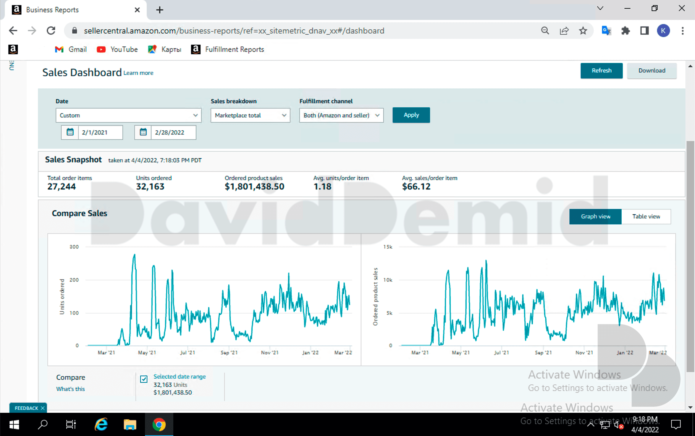This screenshot has height=436, width=695.
Task: Open the Chrome three-dot menu
Action: point(683,31)
